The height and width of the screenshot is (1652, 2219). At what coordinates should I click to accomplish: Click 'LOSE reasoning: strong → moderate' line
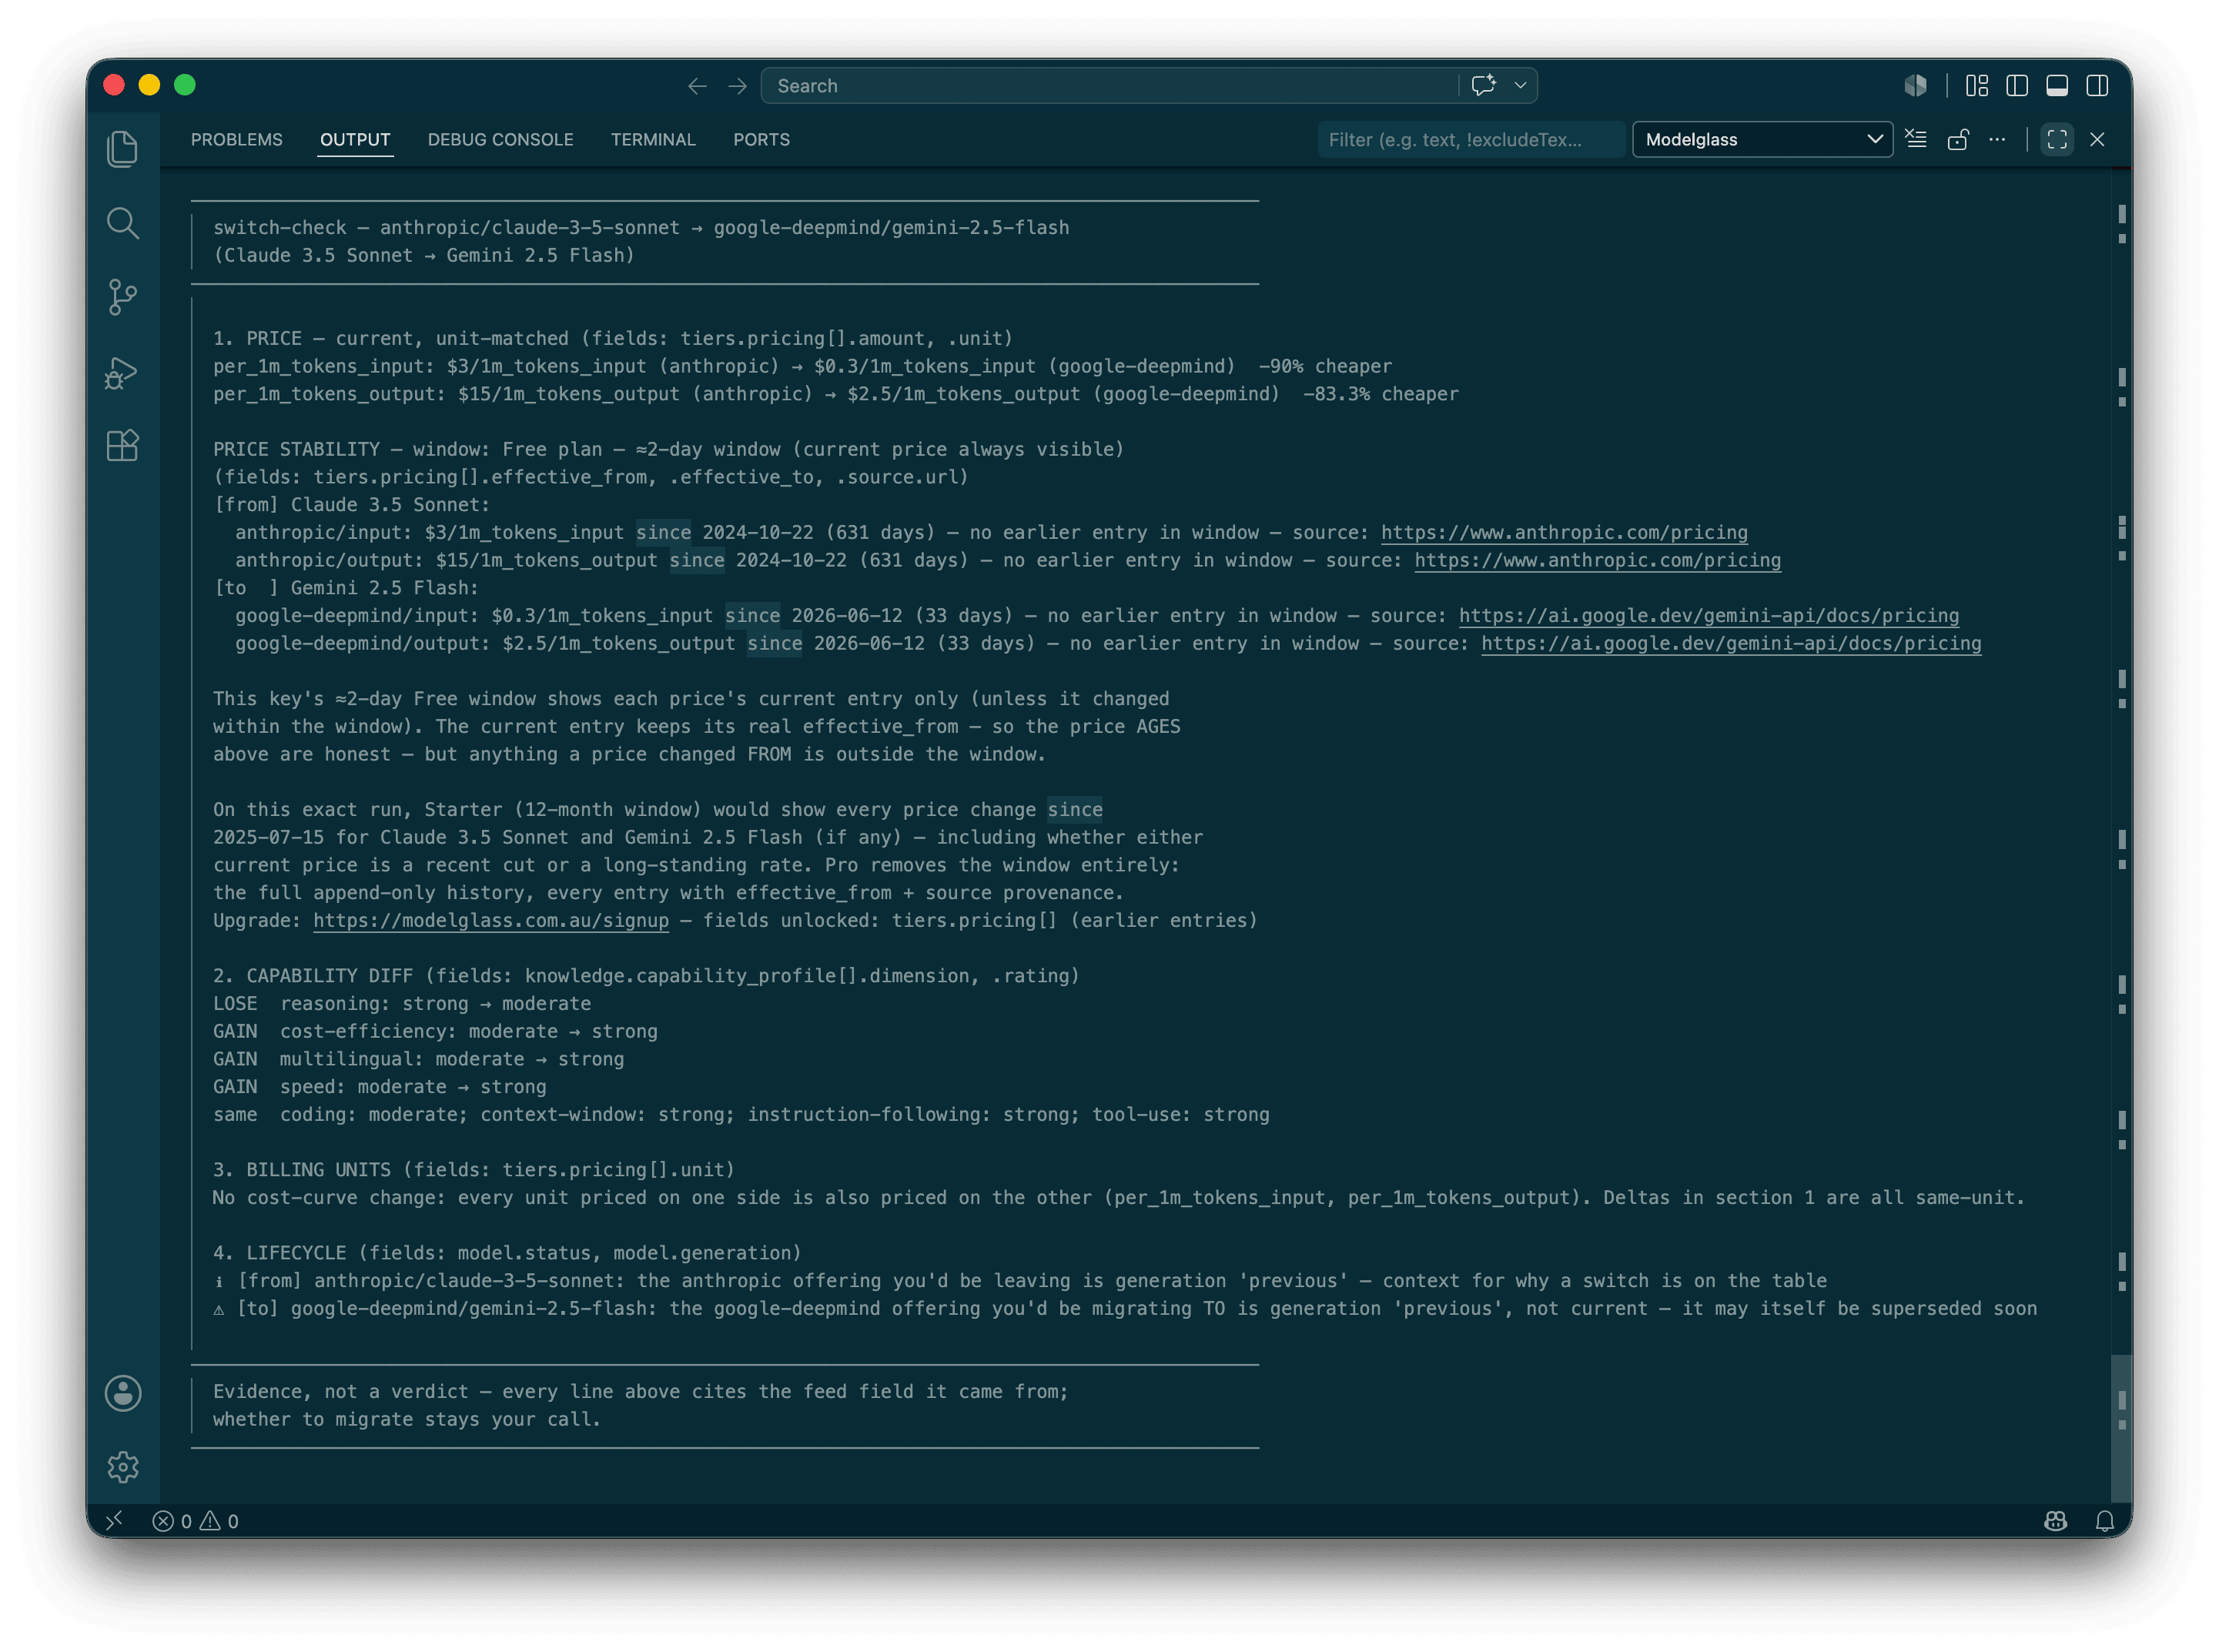(402, 1003)
